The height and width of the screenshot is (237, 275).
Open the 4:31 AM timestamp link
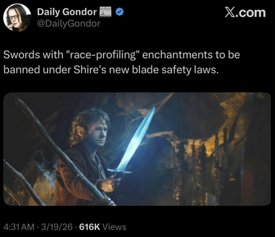(x=19, y=227)
